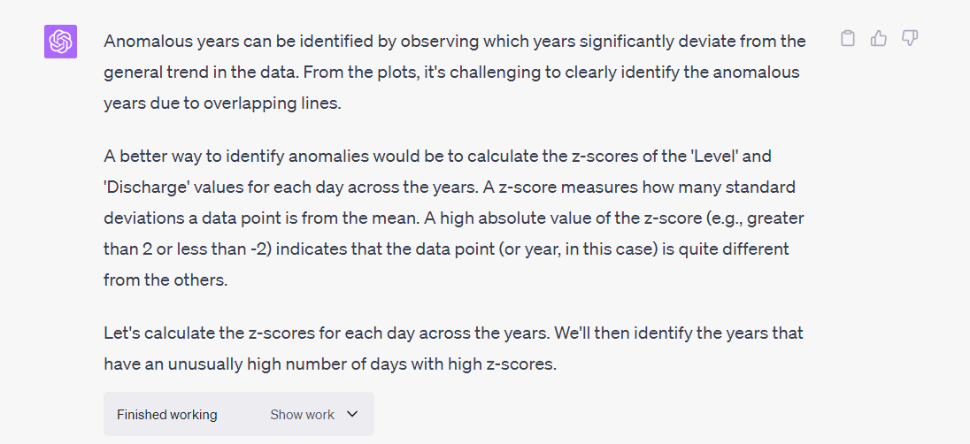Click the words "quite different from the others"

(727, 249)
